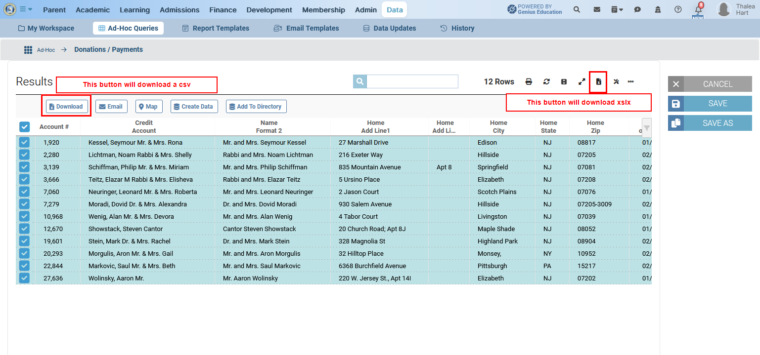Open the help question mark icon
The height and width of the screenshot is (355, 760).
click(x=678, y=9)
